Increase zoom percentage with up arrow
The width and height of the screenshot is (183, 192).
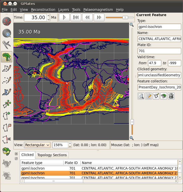point(70,143)
